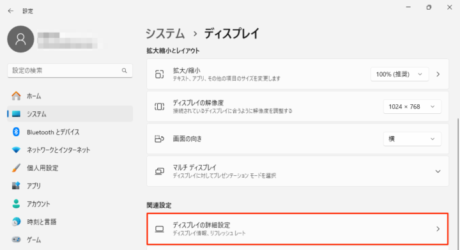Viewport: 460px width, 250px height.
Task: Click the search magnifier icon
Action: coord(125,70)
